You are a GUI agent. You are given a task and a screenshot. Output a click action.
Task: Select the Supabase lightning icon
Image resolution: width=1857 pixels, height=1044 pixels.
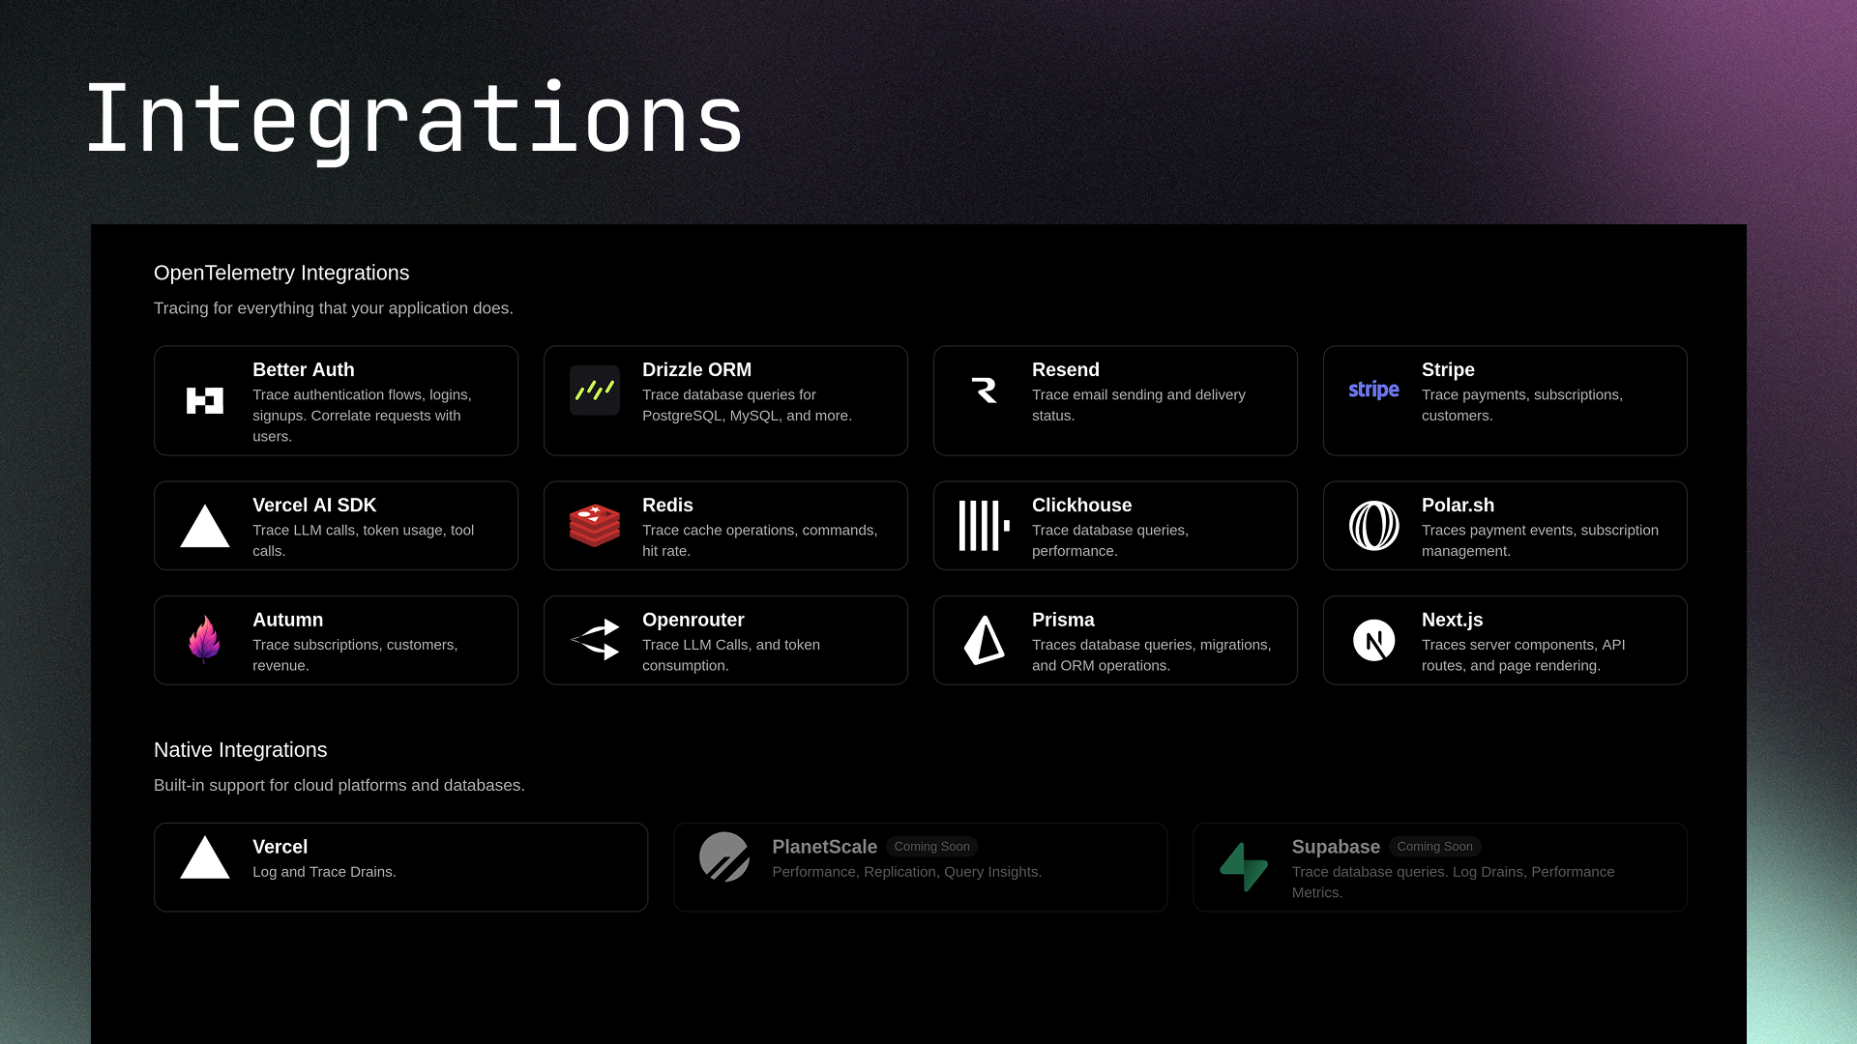point(1243,866)
